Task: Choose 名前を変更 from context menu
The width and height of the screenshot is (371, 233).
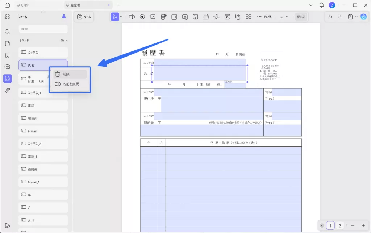Action: 70,84
